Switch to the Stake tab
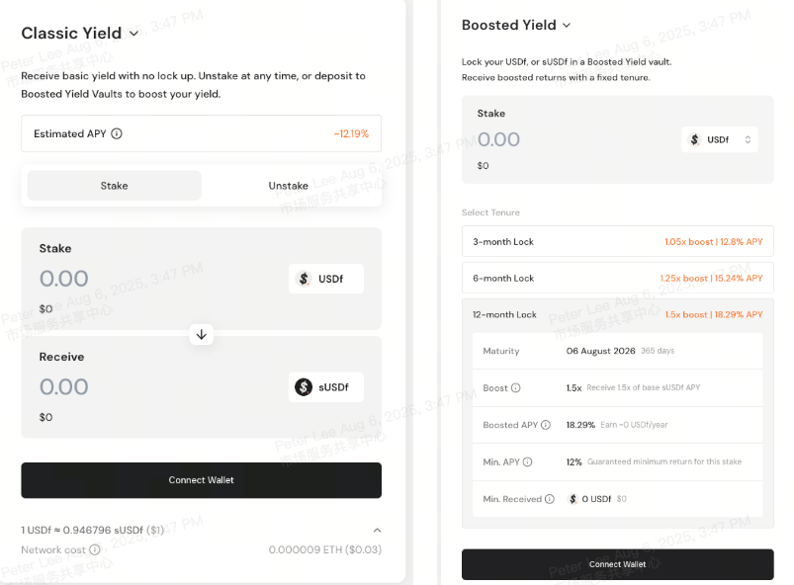 pos(113,185)
